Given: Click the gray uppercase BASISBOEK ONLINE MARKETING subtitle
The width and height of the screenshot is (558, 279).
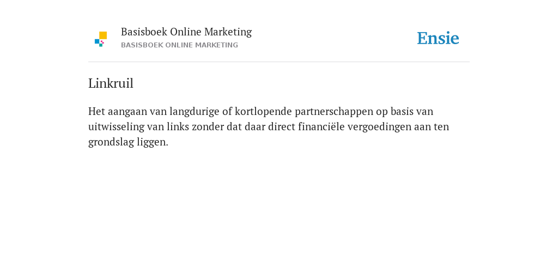Looking at the screenshot, I should [179, 45].
